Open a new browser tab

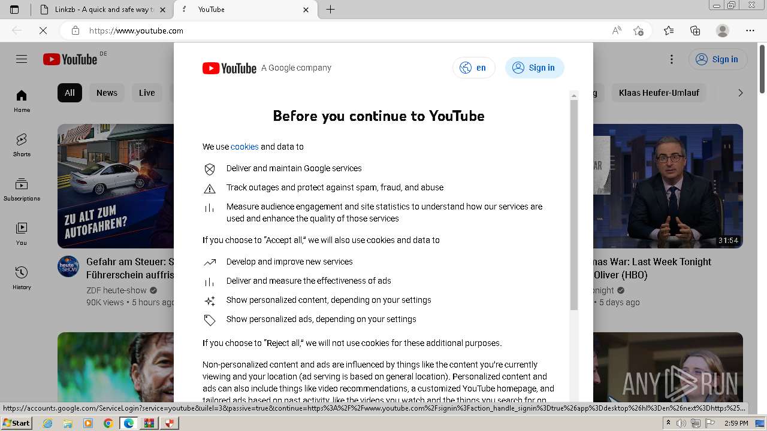click(x=330, y=10)
